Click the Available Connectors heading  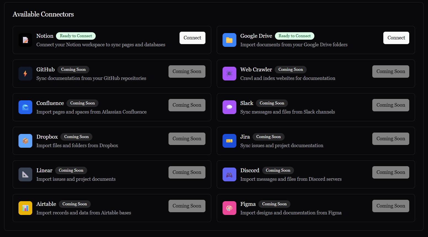coord(43,14)
